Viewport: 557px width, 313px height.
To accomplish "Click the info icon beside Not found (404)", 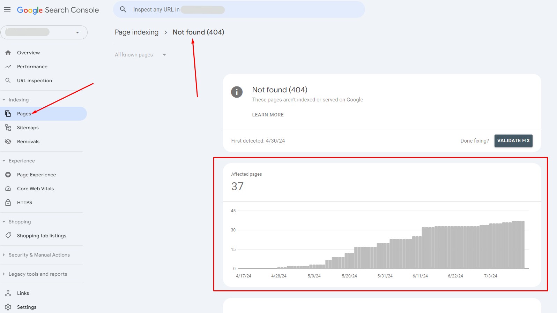I will [237, 92].
